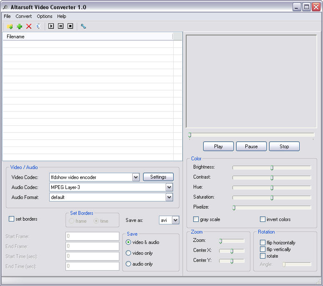The image size is (323, 286).
Task: Open the Audio Codec dropdown list
Action: pos(169,187)
